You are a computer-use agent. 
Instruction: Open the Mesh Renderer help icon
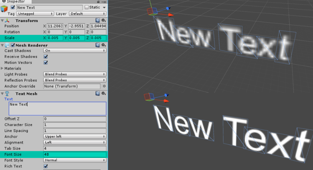[97, 45]
